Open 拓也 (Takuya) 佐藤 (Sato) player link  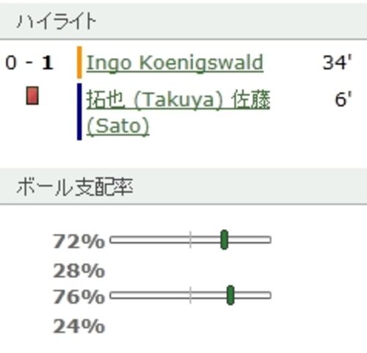(x=178, y=112)
